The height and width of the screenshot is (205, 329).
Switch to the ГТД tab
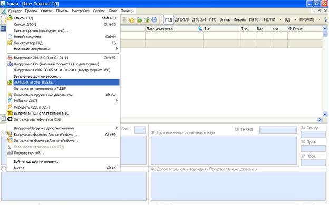[169, 19]
